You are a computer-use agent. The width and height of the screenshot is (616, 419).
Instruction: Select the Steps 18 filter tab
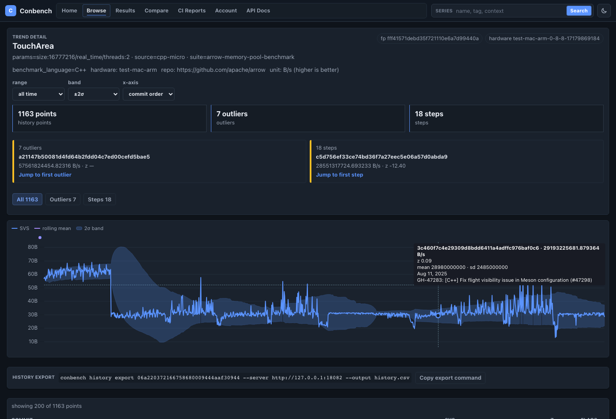(x=100, y=200)
